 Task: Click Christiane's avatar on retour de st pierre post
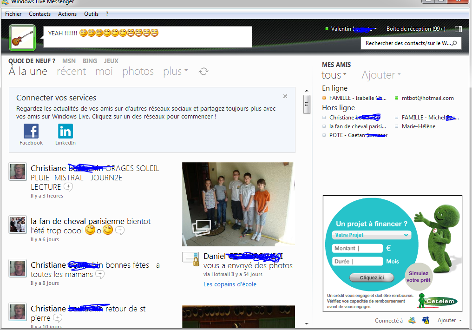click(x=18, y=312)
